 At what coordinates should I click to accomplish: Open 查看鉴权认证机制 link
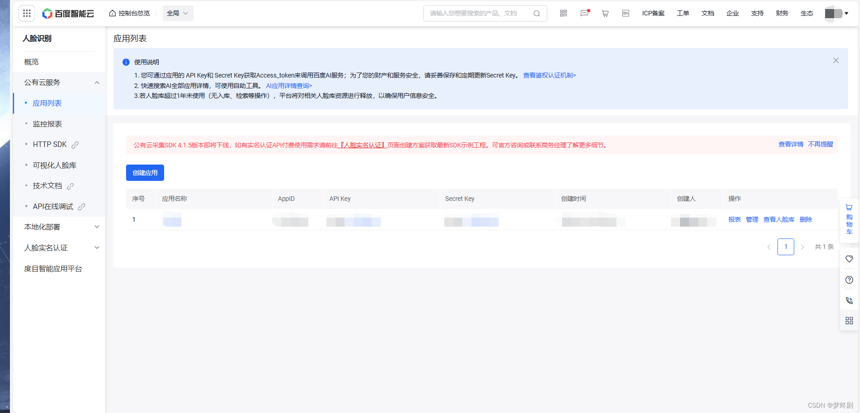point(549,75)
